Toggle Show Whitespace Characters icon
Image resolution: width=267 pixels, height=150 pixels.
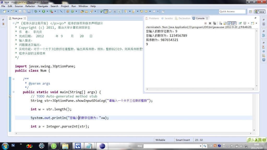119,11
